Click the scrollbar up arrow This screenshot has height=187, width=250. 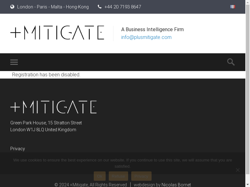[x=247, y=2]
